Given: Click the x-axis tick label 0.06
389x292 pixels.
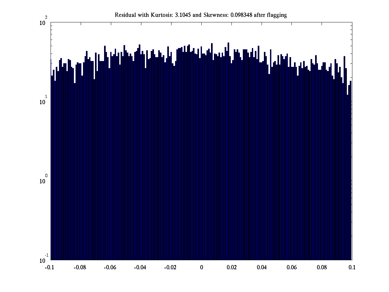Looking at the screenshot, I should 292,268.
